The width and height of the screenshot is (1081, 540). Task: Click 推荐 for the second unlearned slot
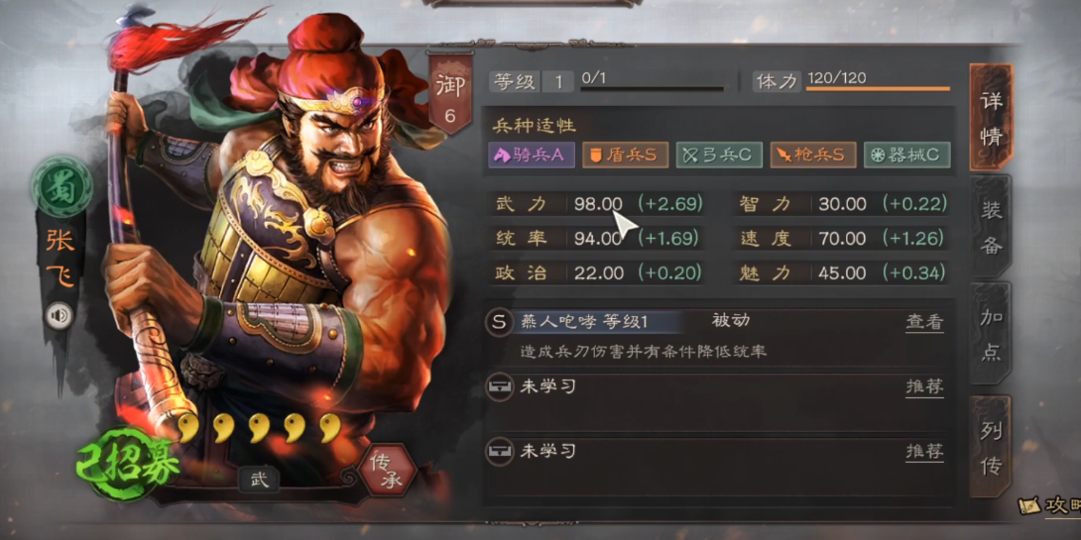point(924,451)
